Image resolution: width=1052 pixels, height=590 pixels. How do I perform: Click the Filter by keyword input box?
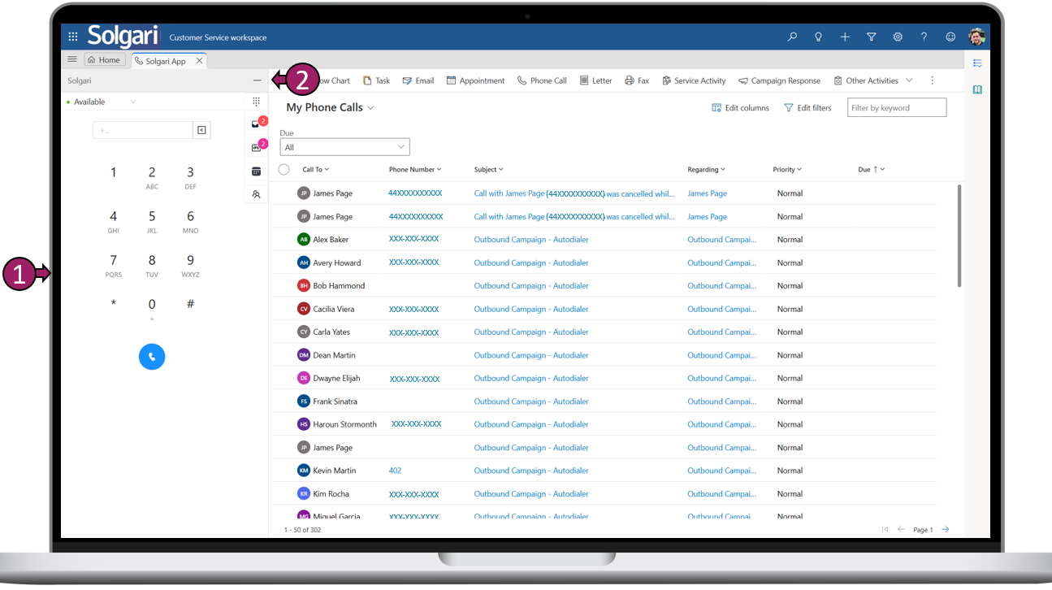(896, 107)
